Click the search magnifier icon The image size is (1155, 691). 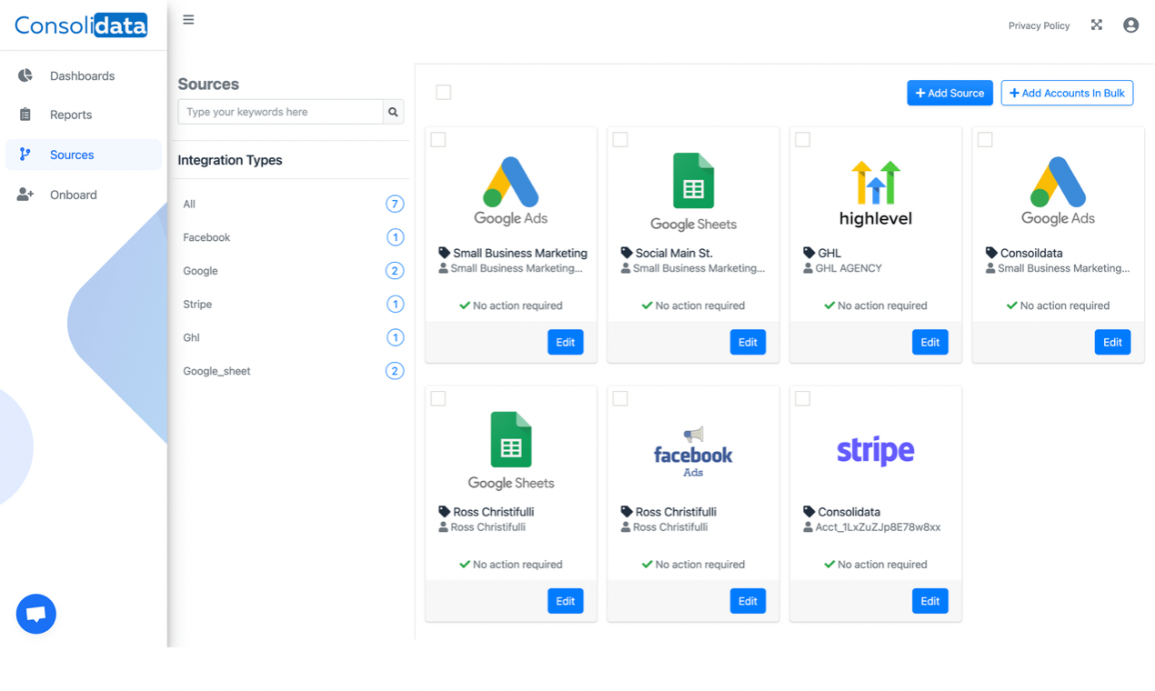click(393, 112)
